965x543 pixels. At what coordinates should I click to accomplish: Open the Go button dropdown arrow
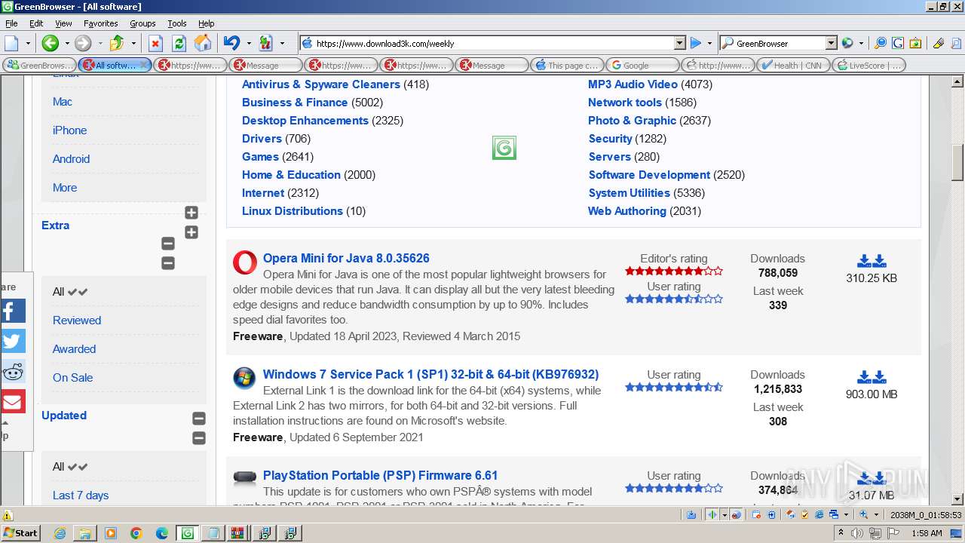[709, 43]
